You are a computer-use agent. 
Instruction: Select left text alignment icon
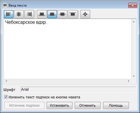pos(9,14)
